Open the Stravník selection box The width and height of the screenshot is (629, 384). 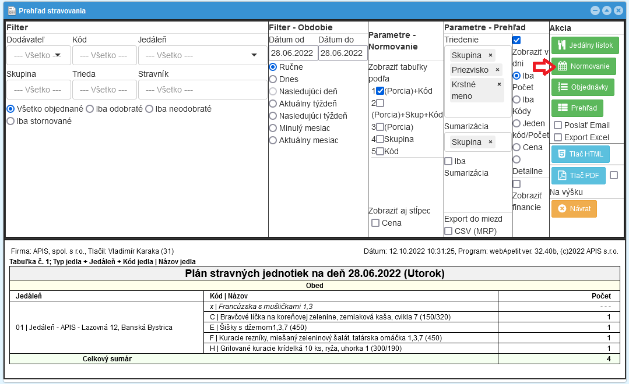[x=202, y=90]
